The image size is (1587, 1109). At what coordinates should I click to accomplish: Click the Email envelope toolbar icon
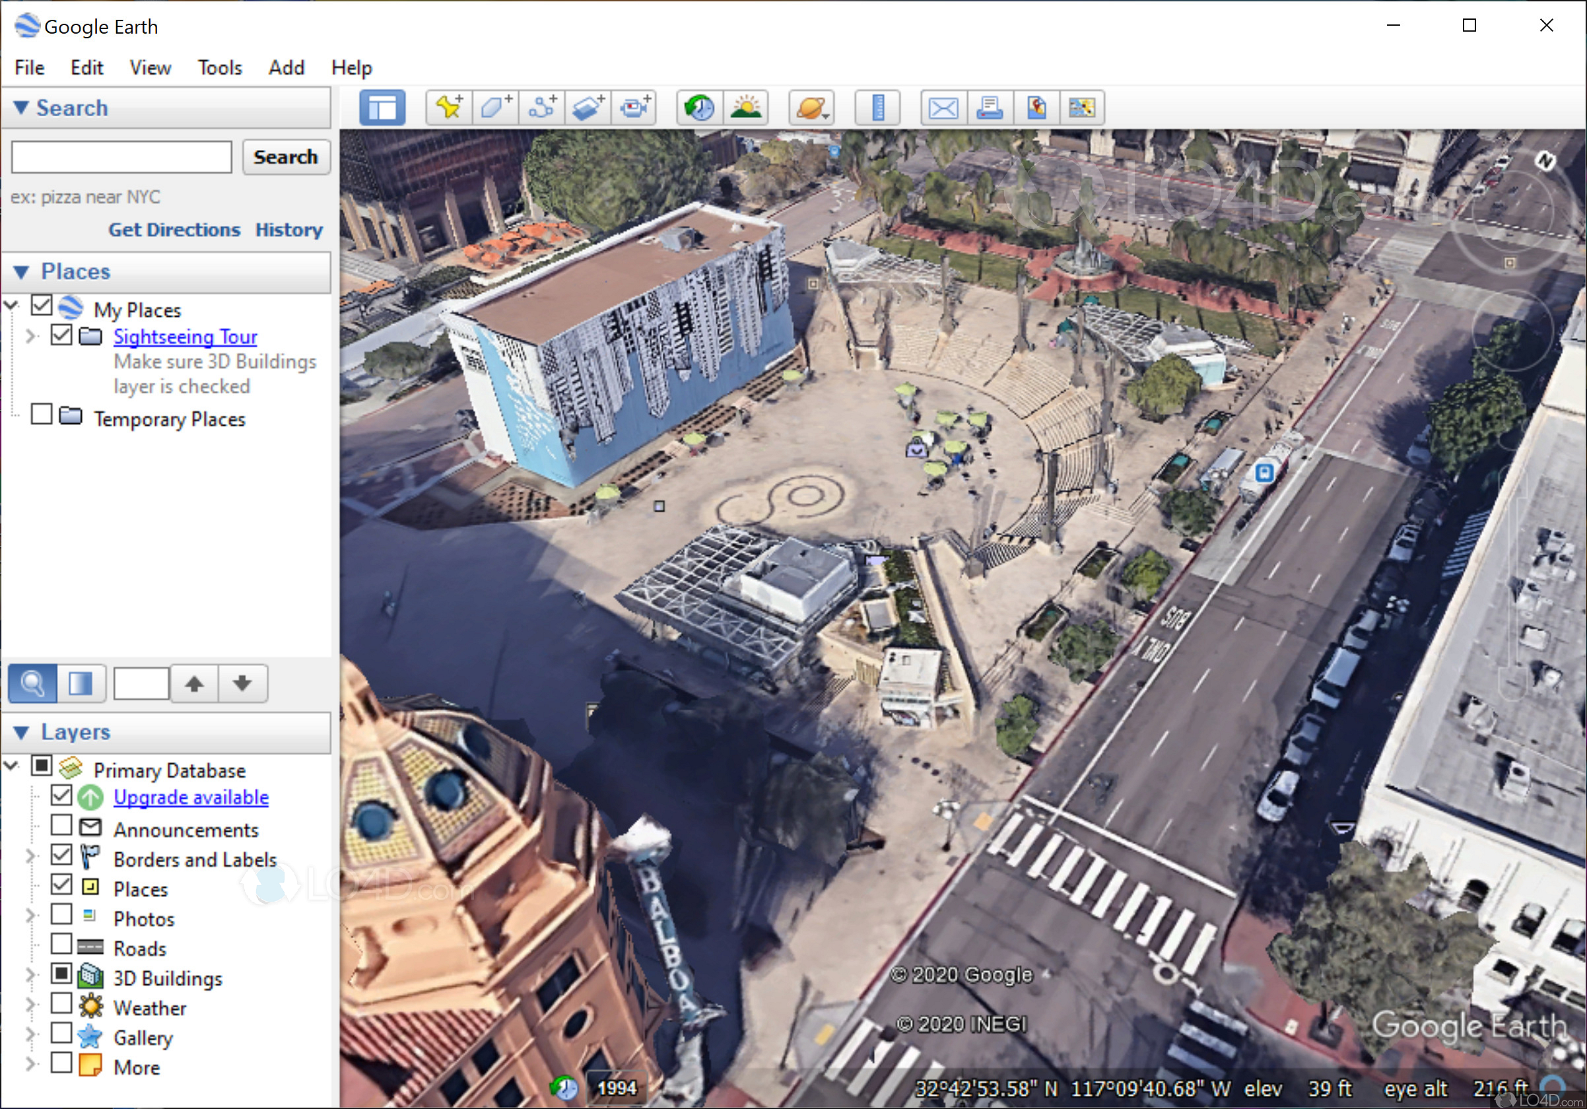pyautogui.click(x=943, y=108)
